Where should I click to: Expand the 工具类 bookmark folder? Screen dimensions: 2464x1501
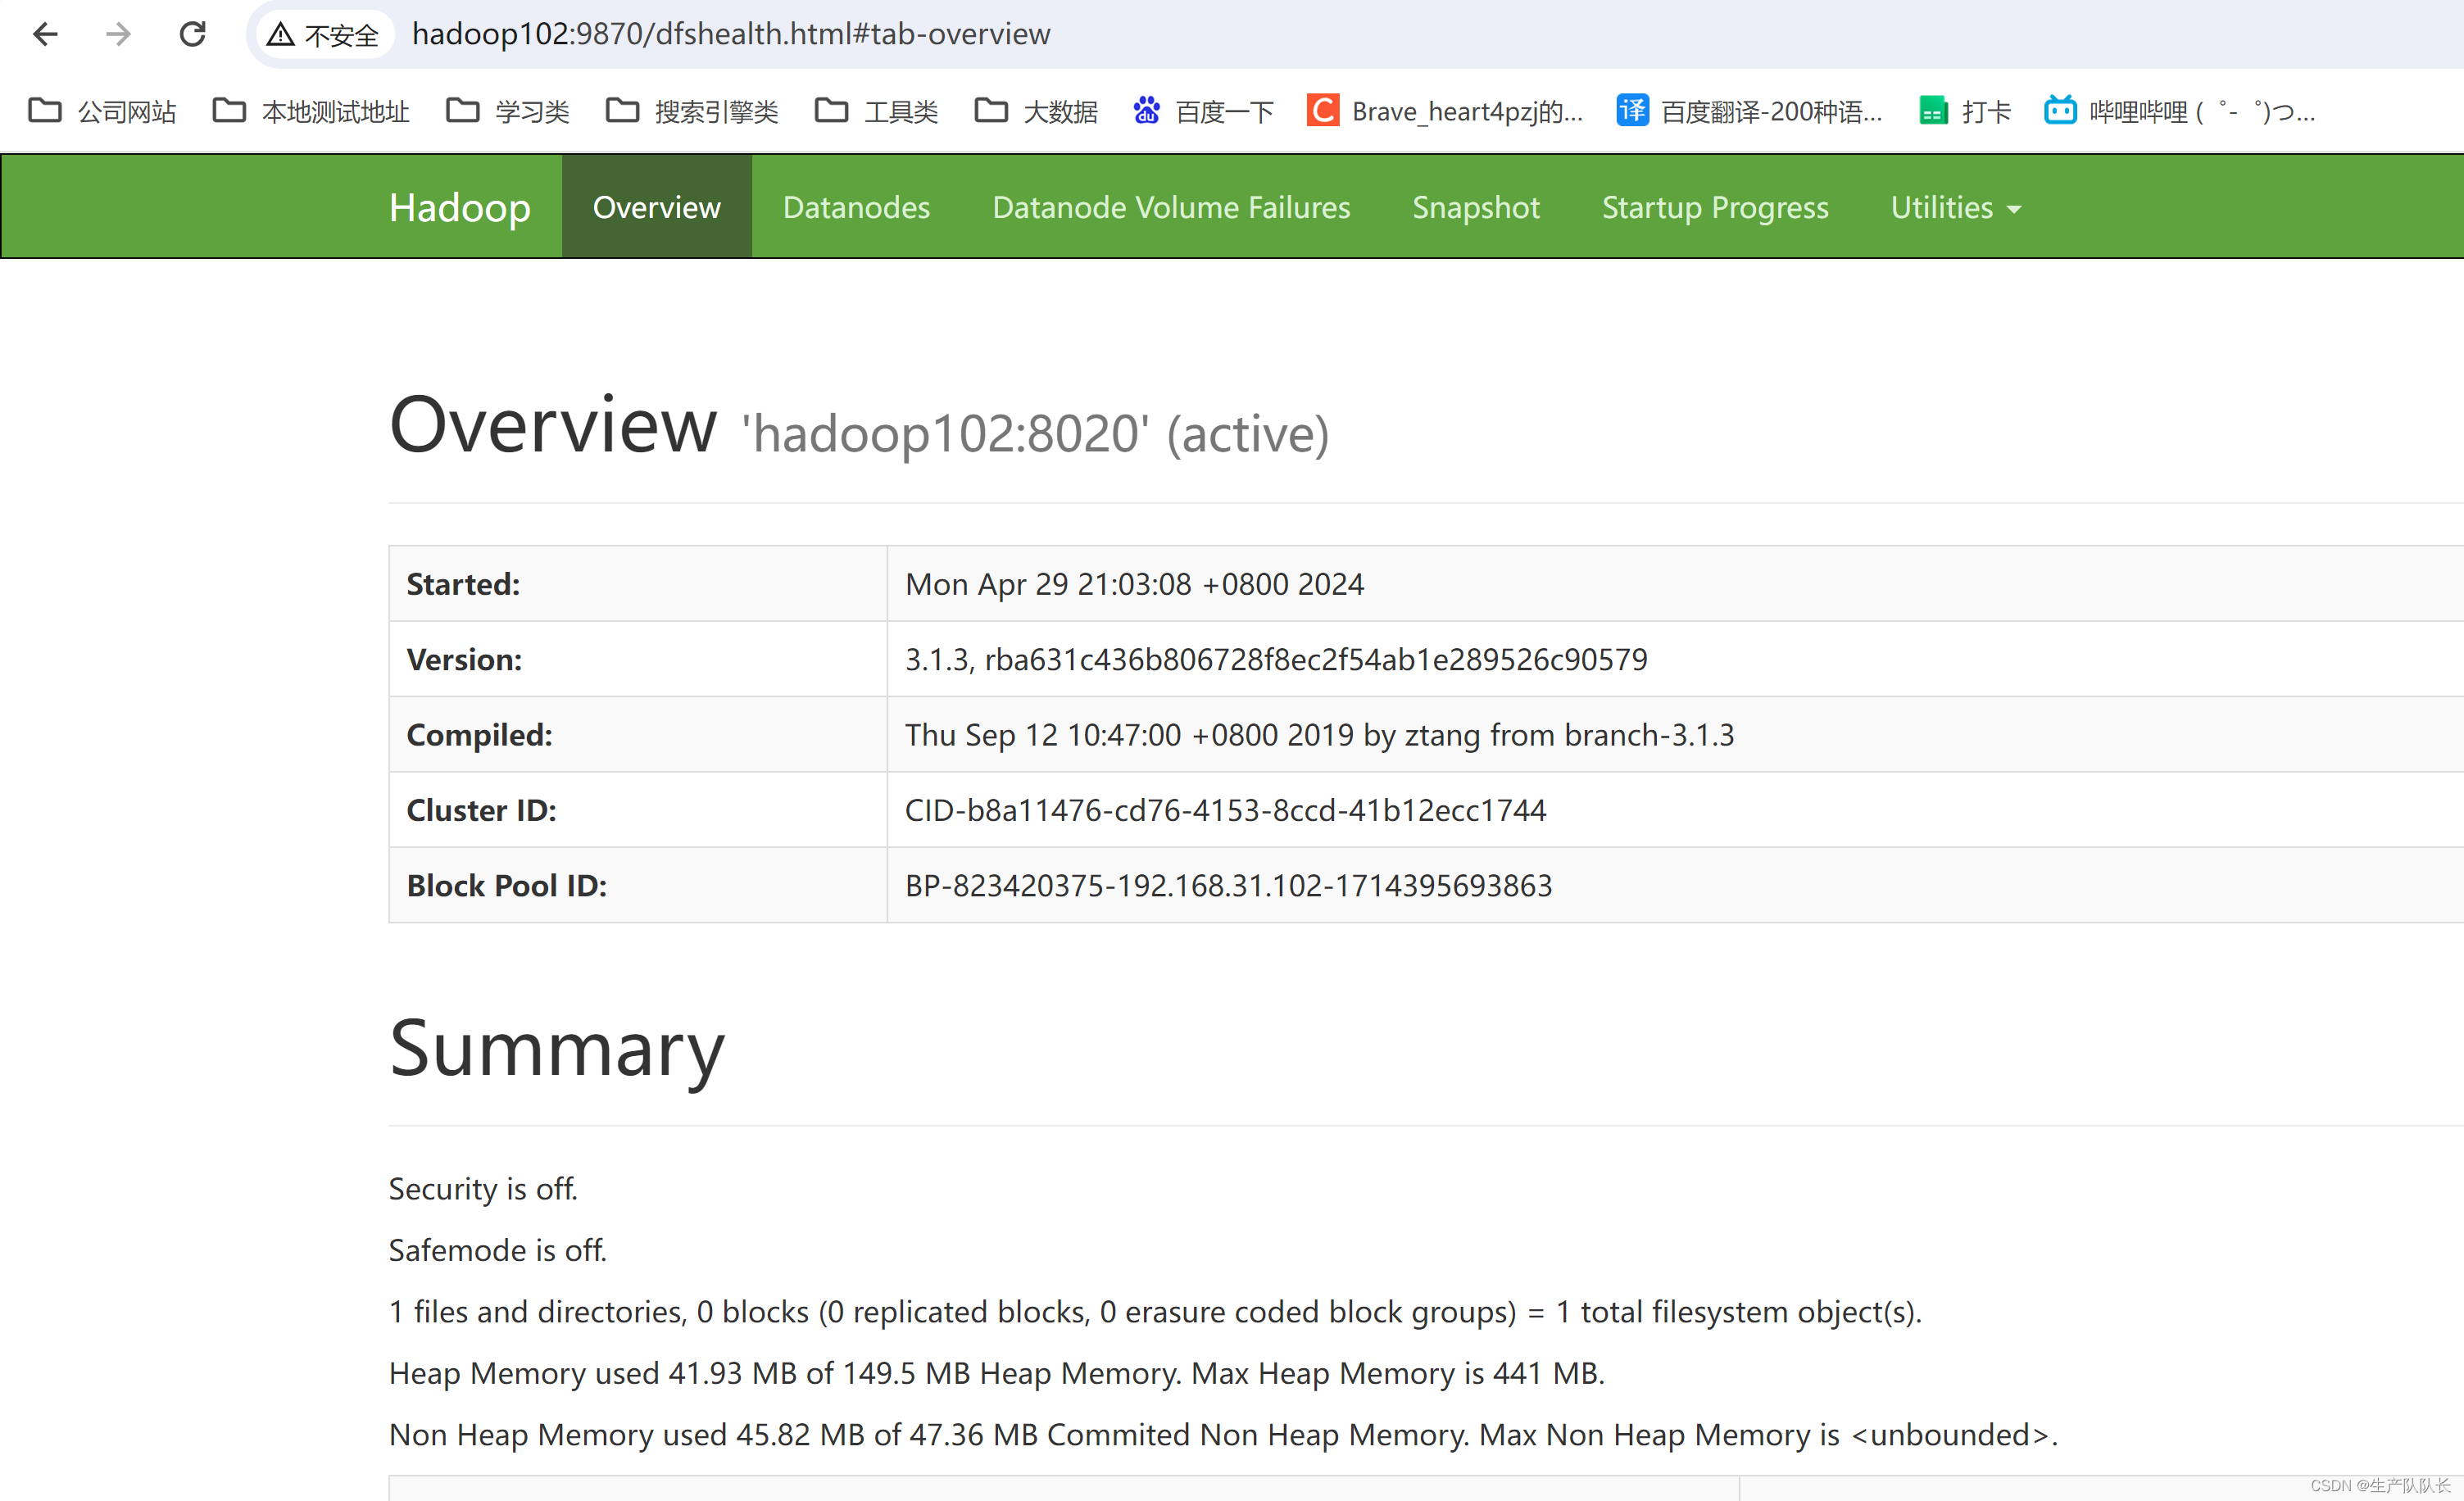coord(877,111)
